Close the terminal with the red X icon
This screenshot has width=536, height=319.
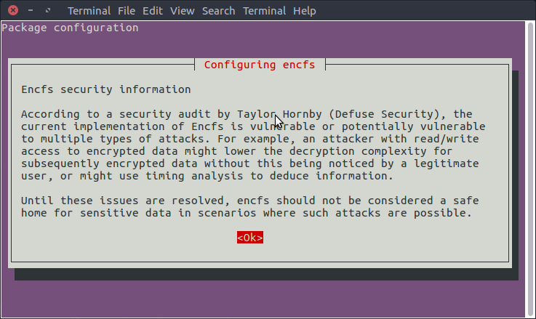point(13,10)
